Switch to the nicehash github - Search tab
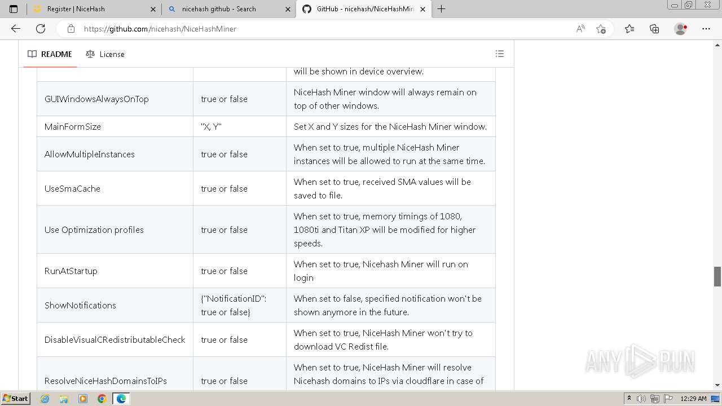Image resolution: width=722 pixels, height=406 pixels. click(x=228, y=9)
